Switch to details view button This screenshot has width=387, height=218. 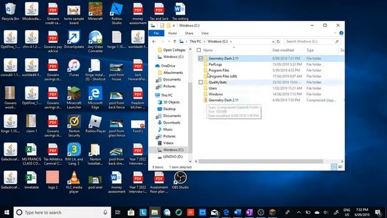point(334,167)
